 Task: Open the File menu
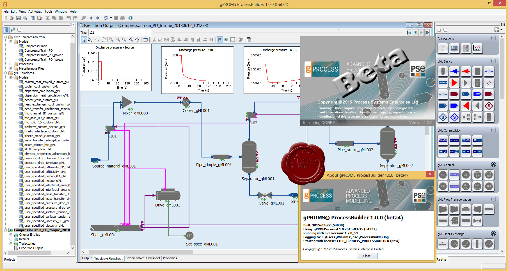tap(6, 12)
